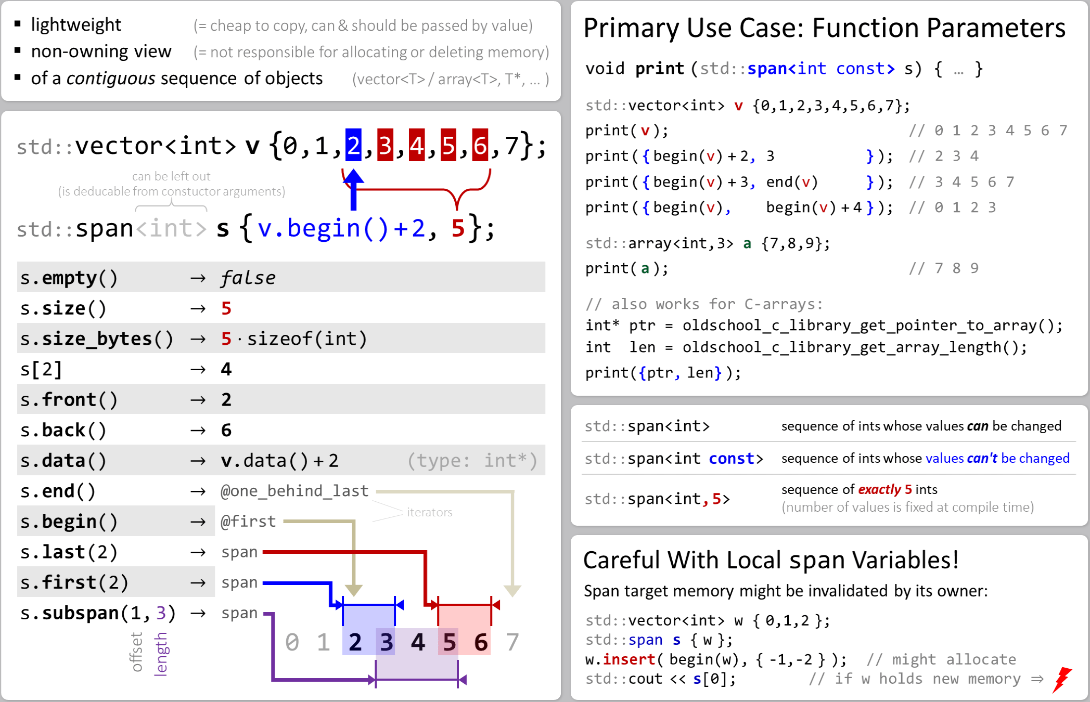Toggle the contiguous sequence bullet point

tap(176, 78)
